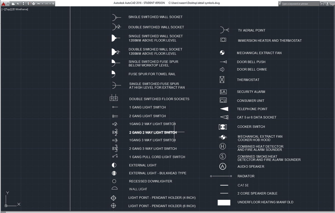Open the AutoCAD application menu
This screenshot has width=335, height=213.
point(4,4)
